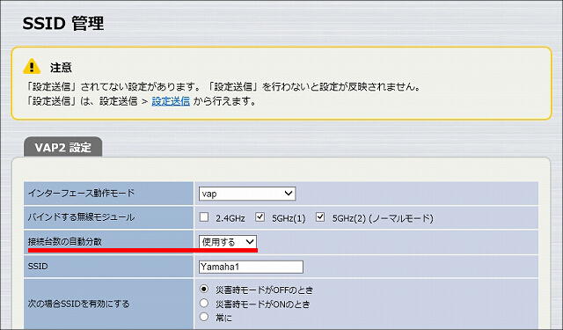Click the 接続台数の自動分散 row label

(65, 242)
